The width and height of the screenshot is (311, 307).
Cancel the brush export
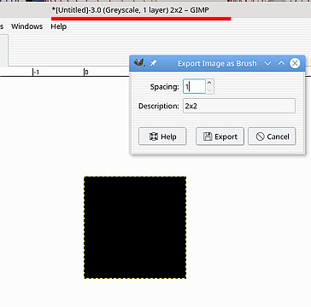coord(272,136)
